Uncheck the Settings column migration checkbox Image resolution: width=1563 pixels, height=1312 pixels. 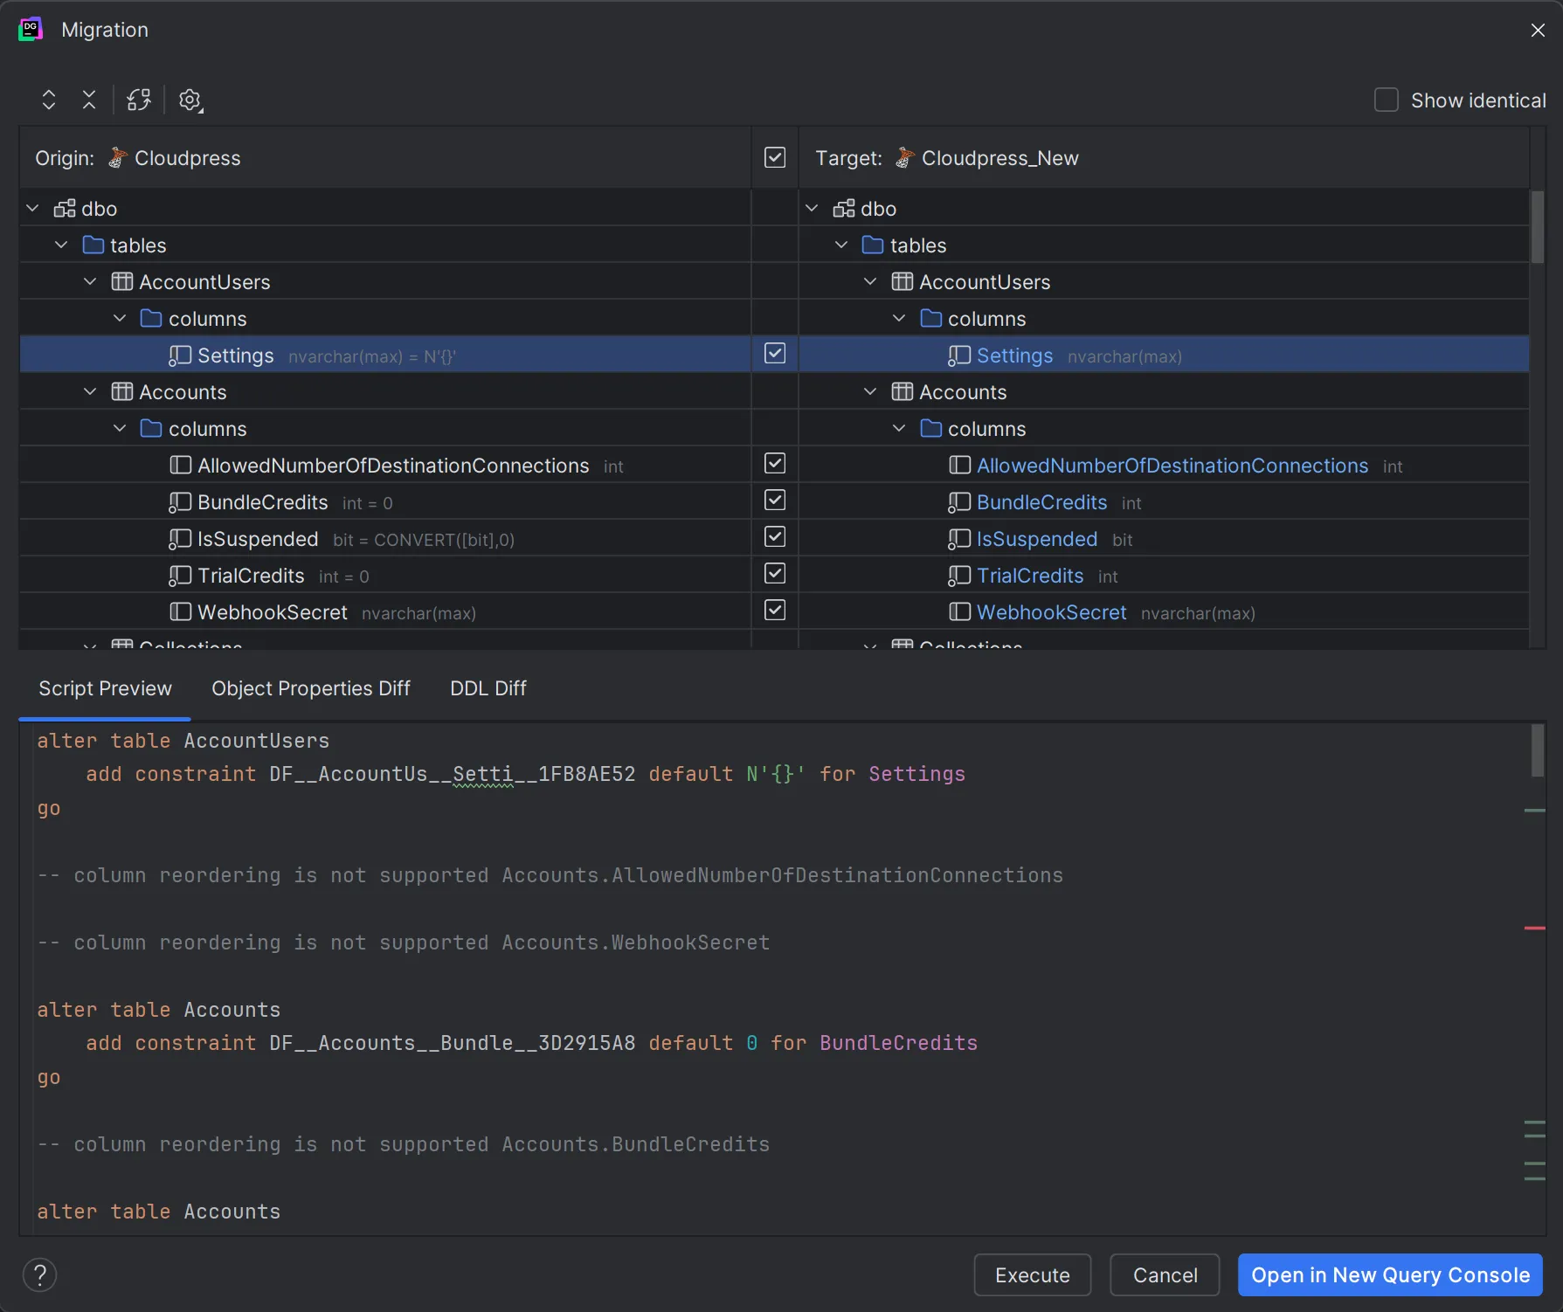pos(774,354)
